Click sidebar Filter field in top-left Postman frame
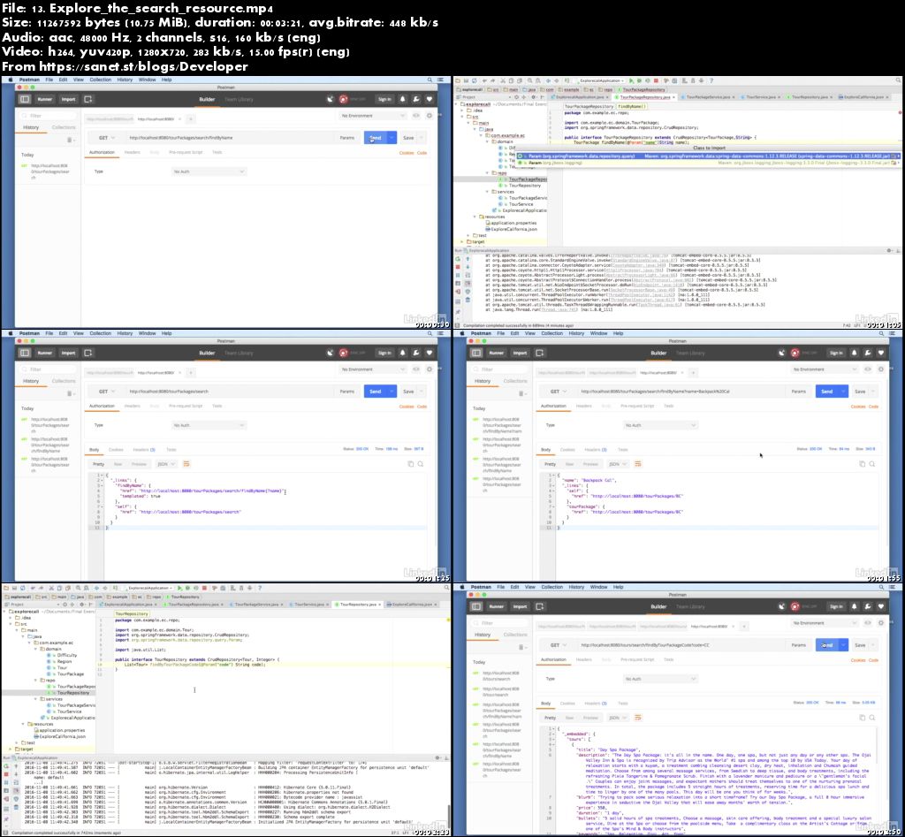 tap(46, 116)
